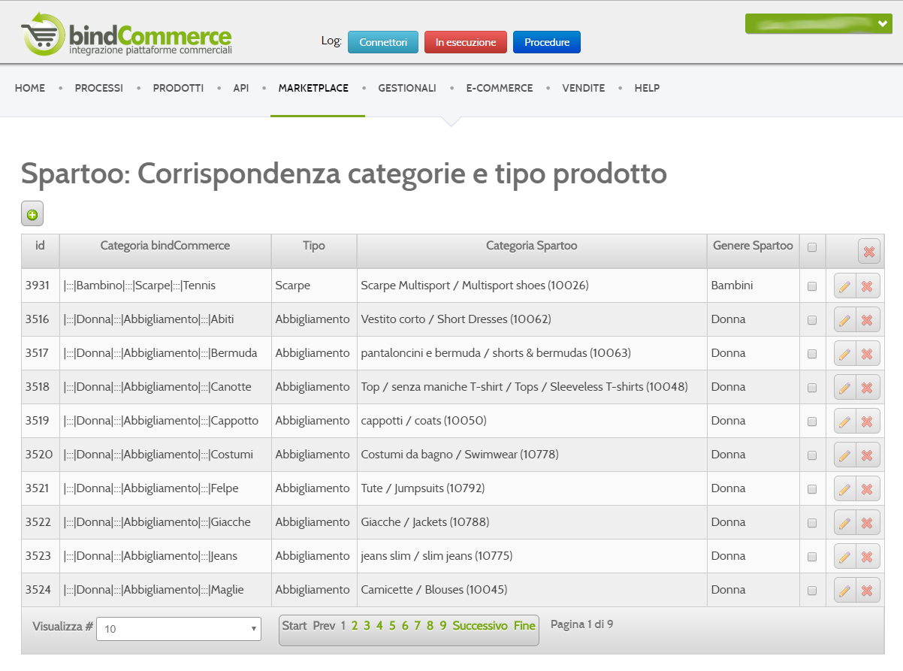
Task: Open the API menu
Action: tap(241, 88)
